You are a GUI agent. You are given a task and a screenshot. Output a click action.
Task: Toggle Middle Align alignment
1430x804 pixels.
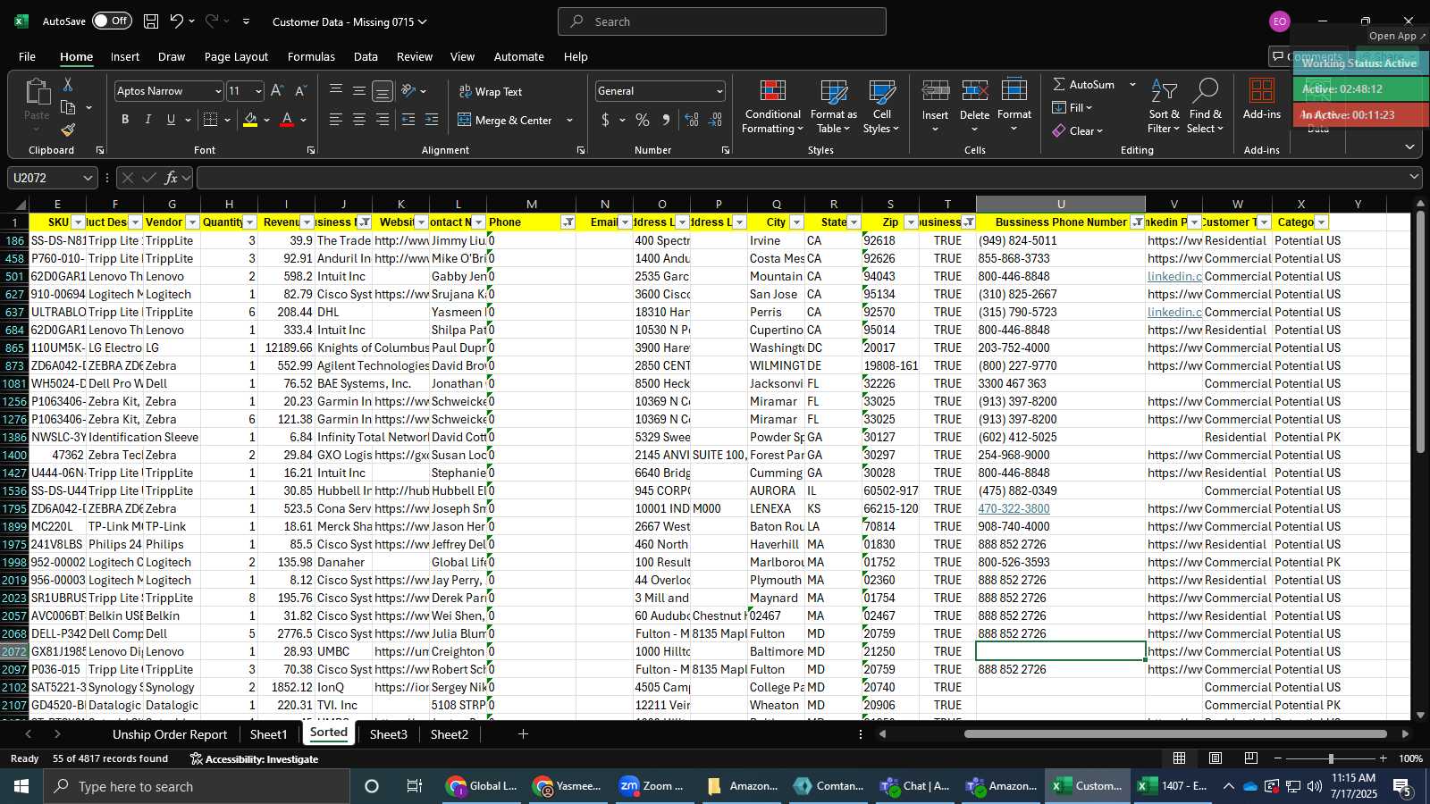359,91
